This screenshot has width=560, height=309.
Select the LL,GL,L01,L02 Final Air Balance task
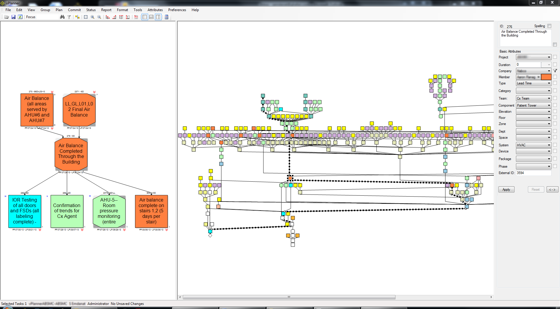click(x=79, y=110)
